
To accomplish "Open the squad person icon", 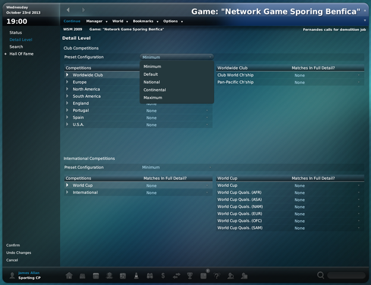I will tap(109, 275).
